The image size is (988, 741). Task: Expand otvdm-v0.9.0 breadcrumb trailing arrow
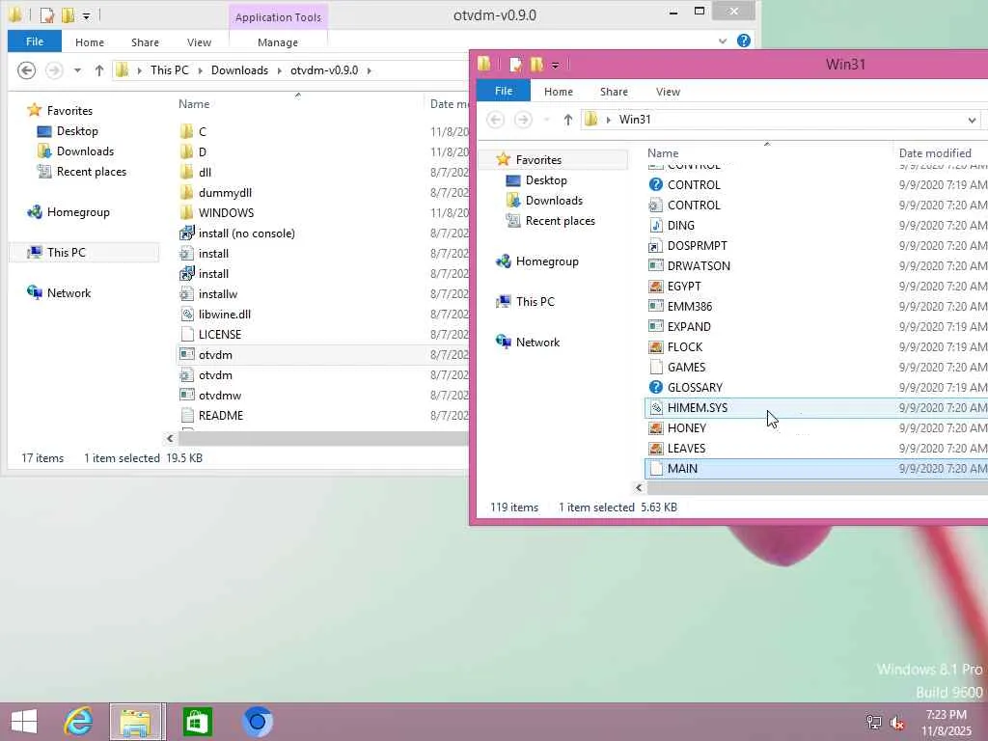pos(370,70)
